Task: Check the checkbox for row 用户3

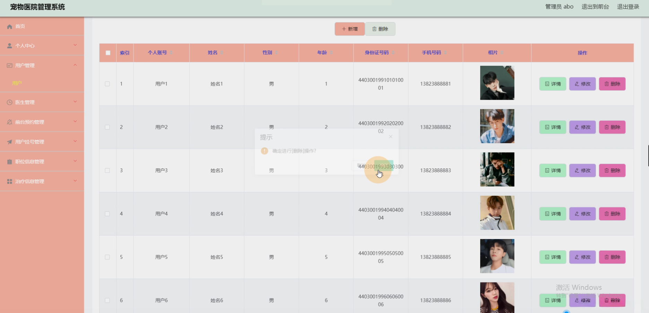Action: pos(107,171)
